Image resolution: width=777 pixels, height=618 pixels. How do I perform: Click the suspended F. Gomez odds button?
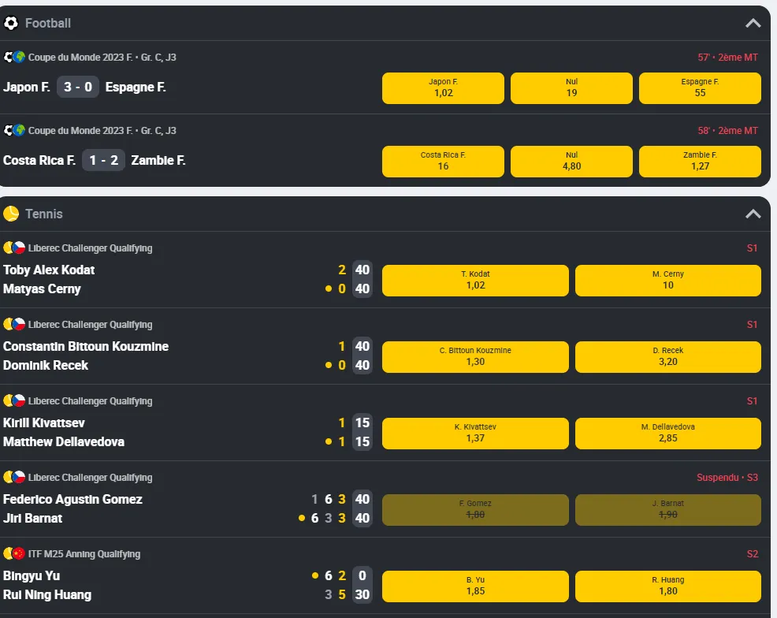[x=474, y=509]
